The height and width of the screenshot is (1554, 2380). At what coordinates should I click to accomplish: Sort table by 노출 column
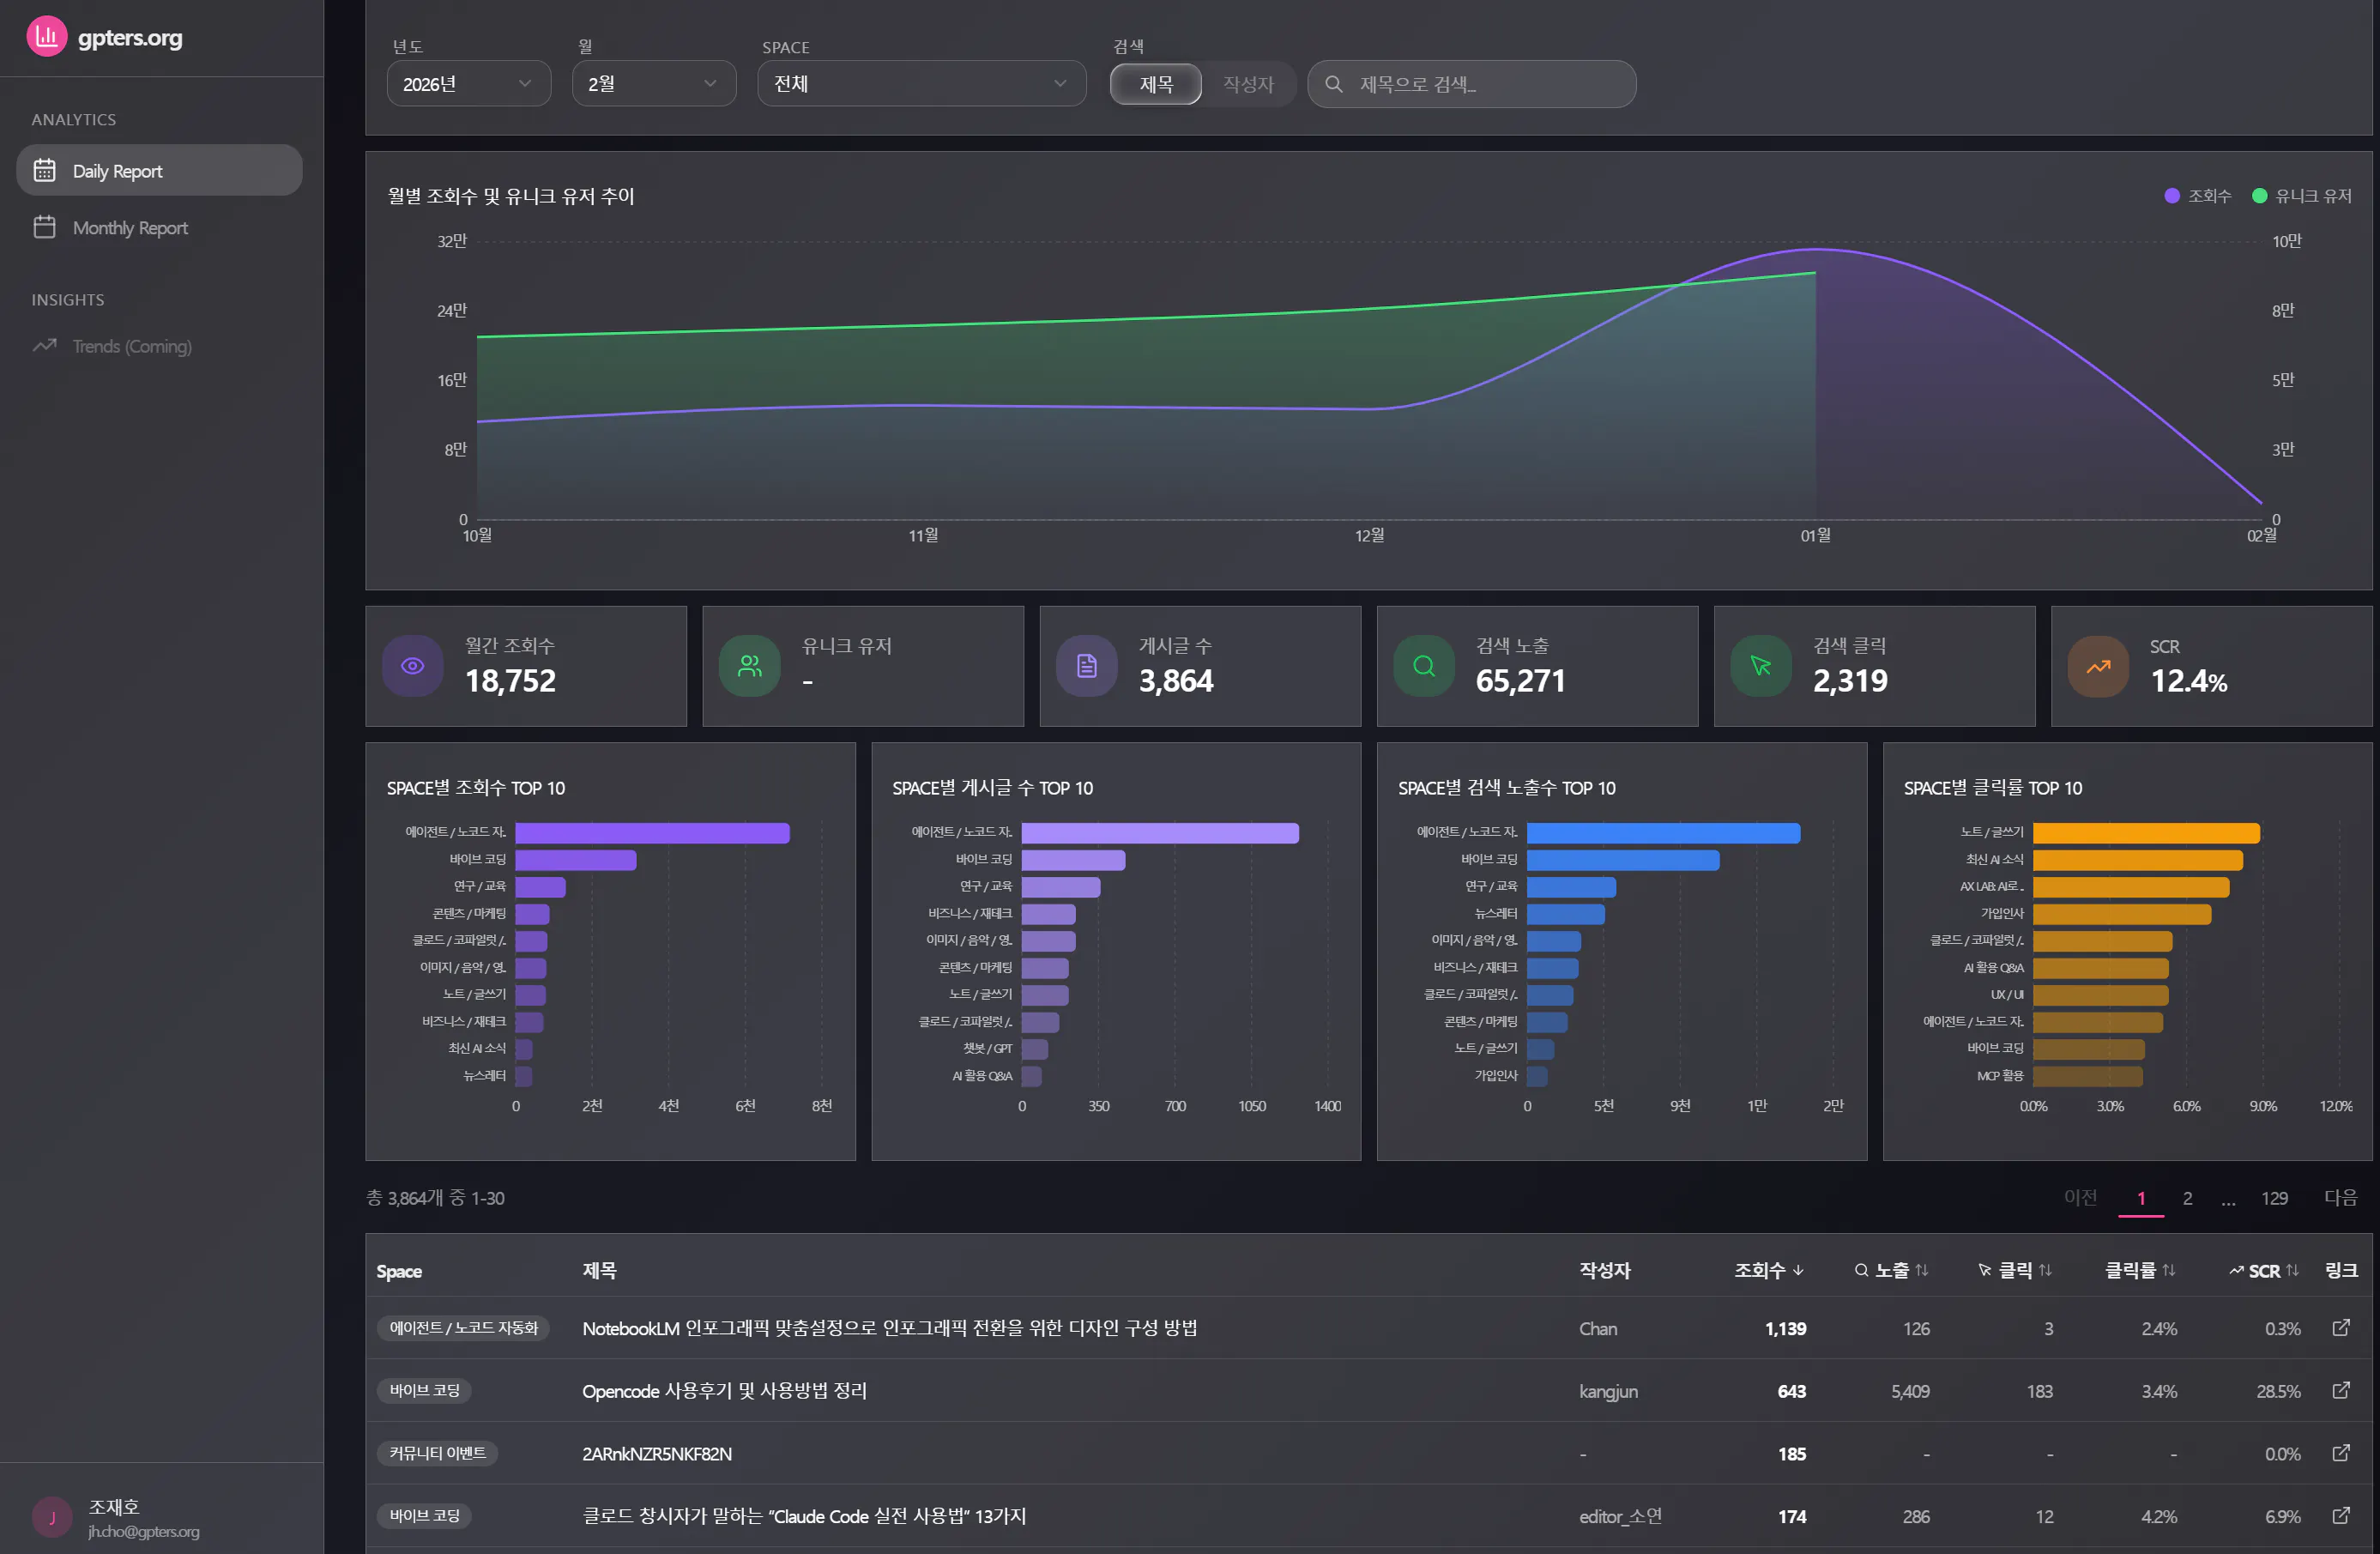pos(1891,1270)
